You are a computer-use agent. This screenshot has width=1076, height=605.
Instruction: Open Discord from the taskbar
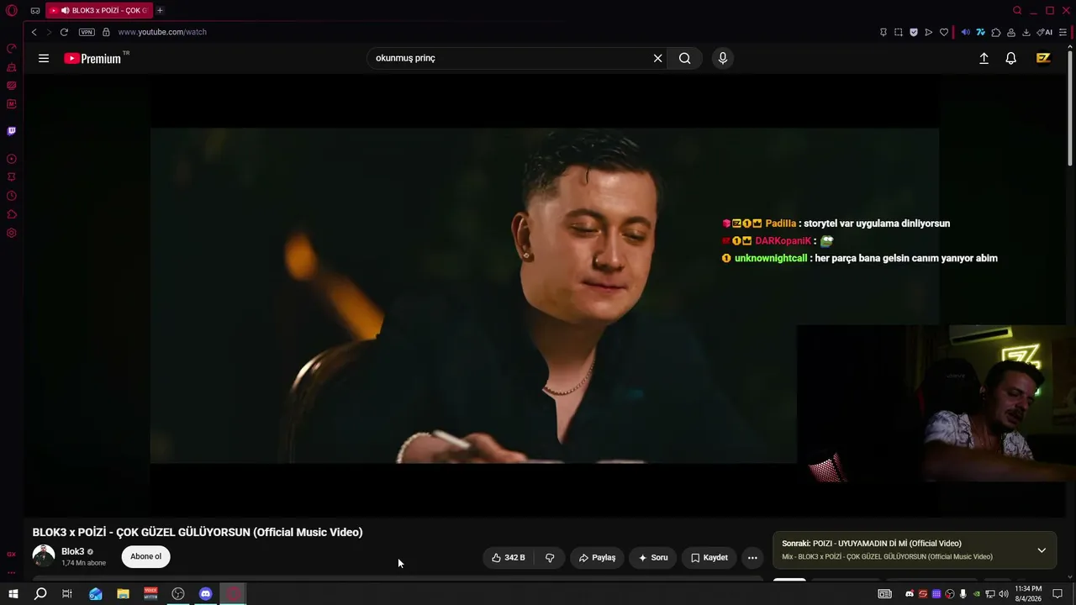[x=206, y=594]
